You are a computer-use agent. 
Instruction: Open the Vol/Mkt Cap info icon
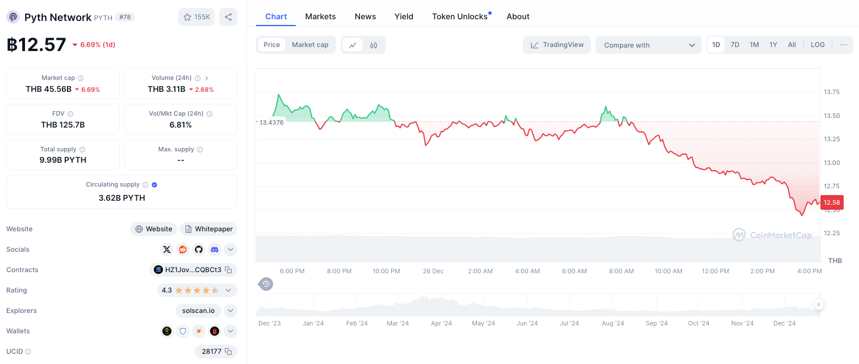point(209,114)
